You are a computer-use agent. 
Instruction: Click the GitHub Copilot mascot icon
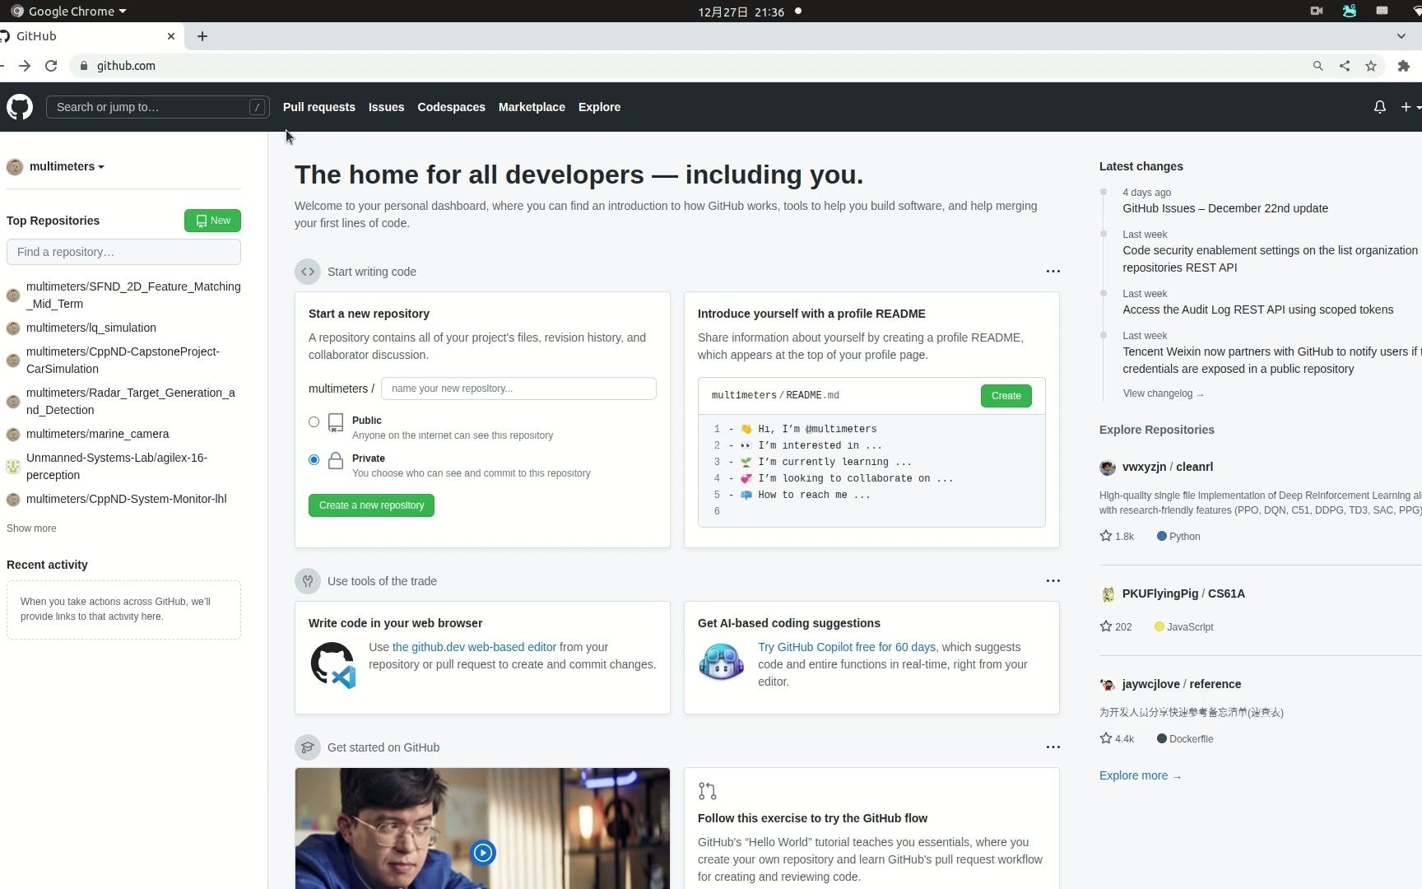721,662
